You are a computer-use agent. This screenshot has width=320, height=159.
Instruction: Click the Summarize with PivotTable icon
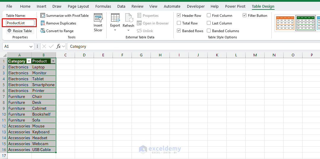(x=43, y=15)
